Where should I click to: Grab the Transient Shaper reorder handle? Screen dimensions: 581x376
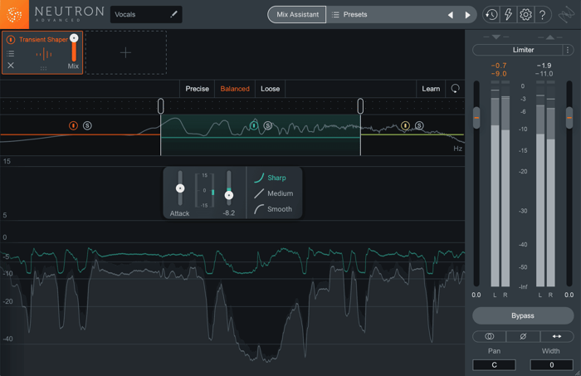[x=43, y=69]
